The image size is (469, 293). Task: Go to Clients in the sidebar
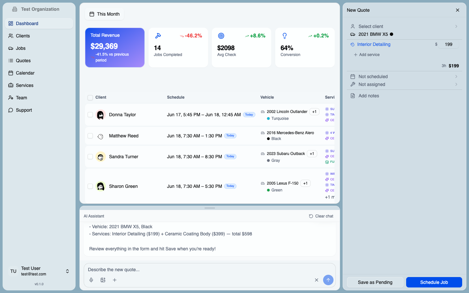(39, 36)
